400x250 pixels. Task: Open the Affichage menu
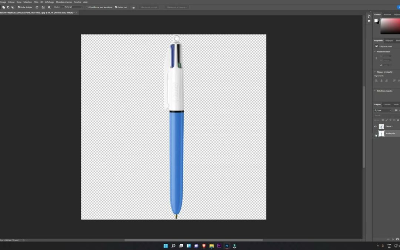tap(50, 2)
